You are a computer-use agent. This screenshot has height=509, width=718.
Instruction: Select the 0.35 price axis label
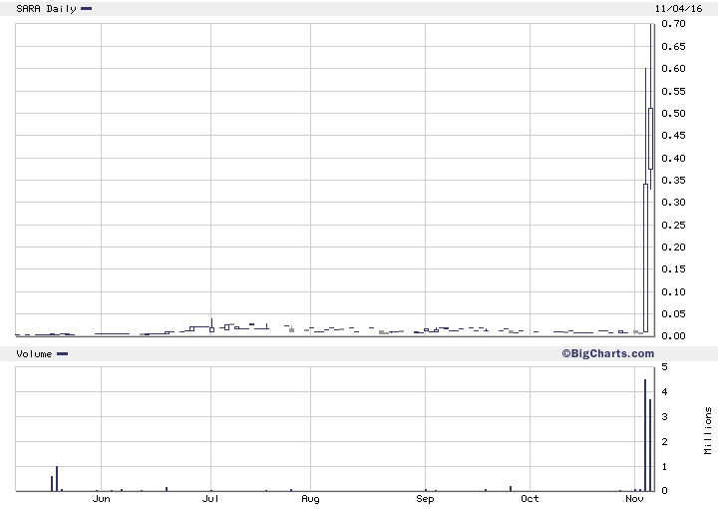point(673,180)
